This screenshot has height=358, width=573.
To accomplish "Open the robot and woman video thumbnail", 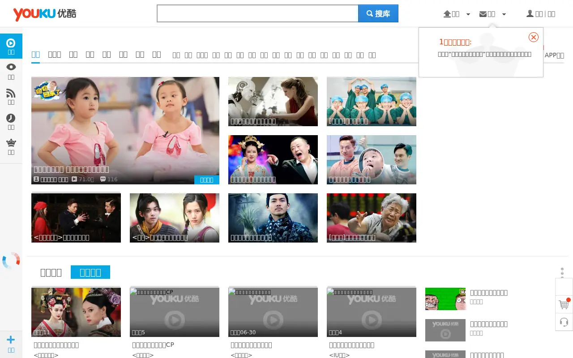I will point(273,102).
